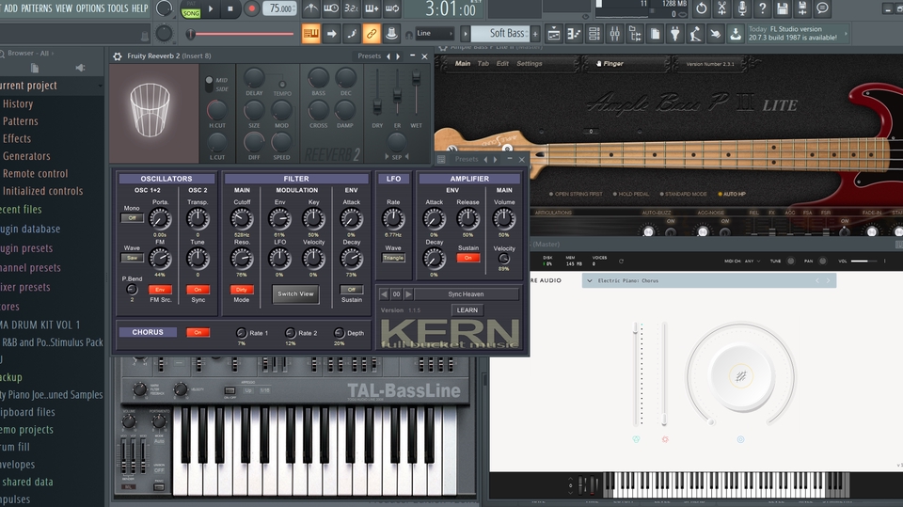
Task: Expand Generators in the browser
Action: click(26, 156)
